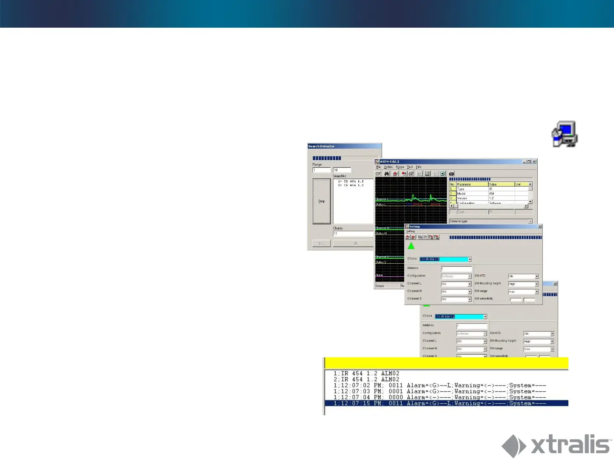Select the second detector entry in Searchlist

tap(351, 185)
